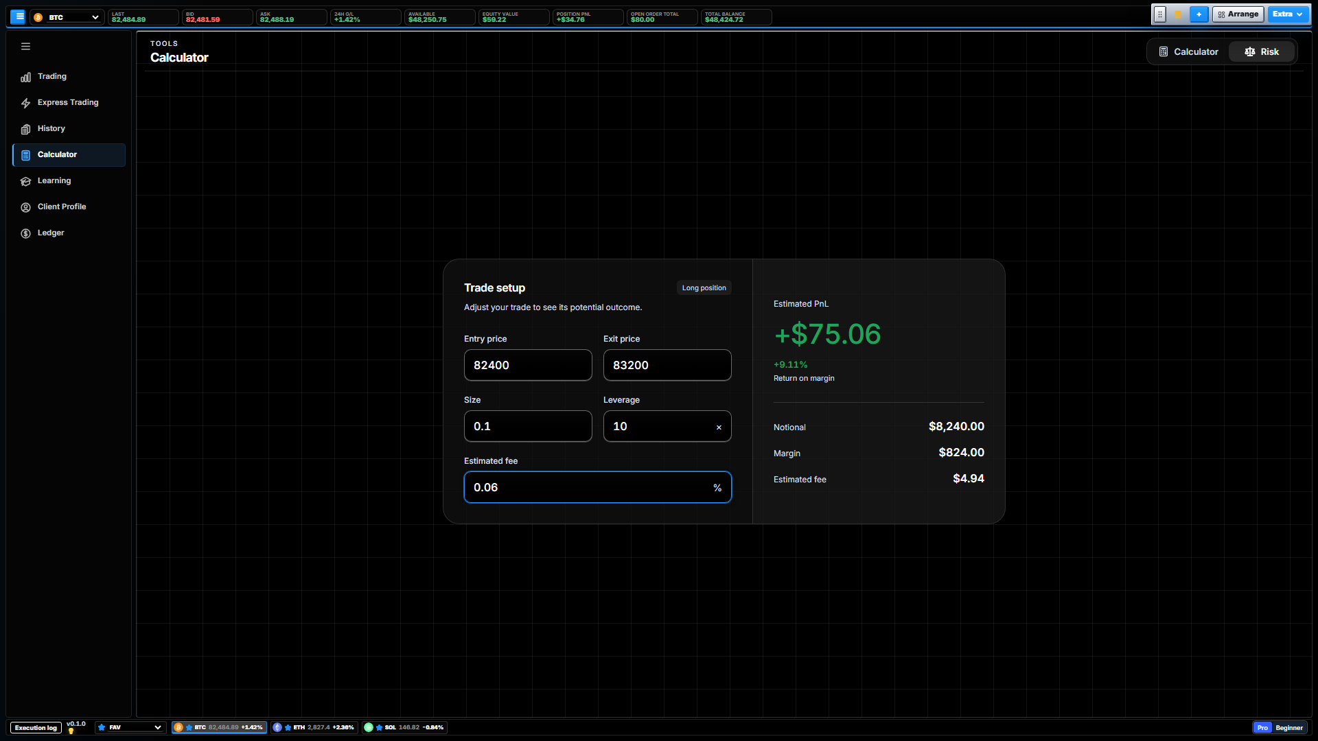Click the Calculator sidebar icon

click(25, 155)
